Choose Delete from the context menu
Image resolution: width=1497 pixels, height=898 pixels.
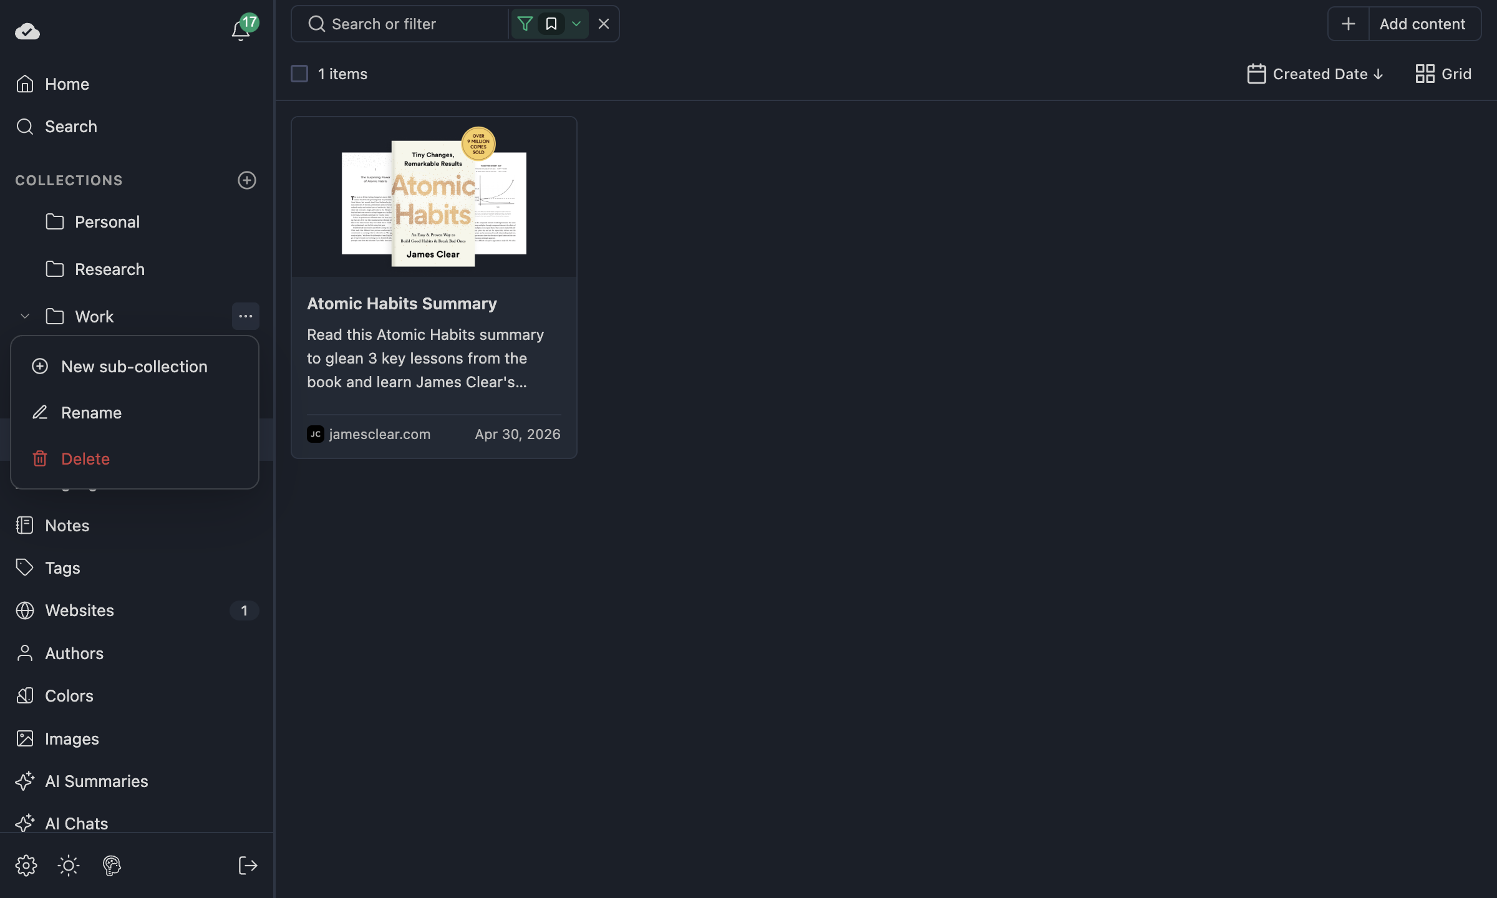coord(135,459)
